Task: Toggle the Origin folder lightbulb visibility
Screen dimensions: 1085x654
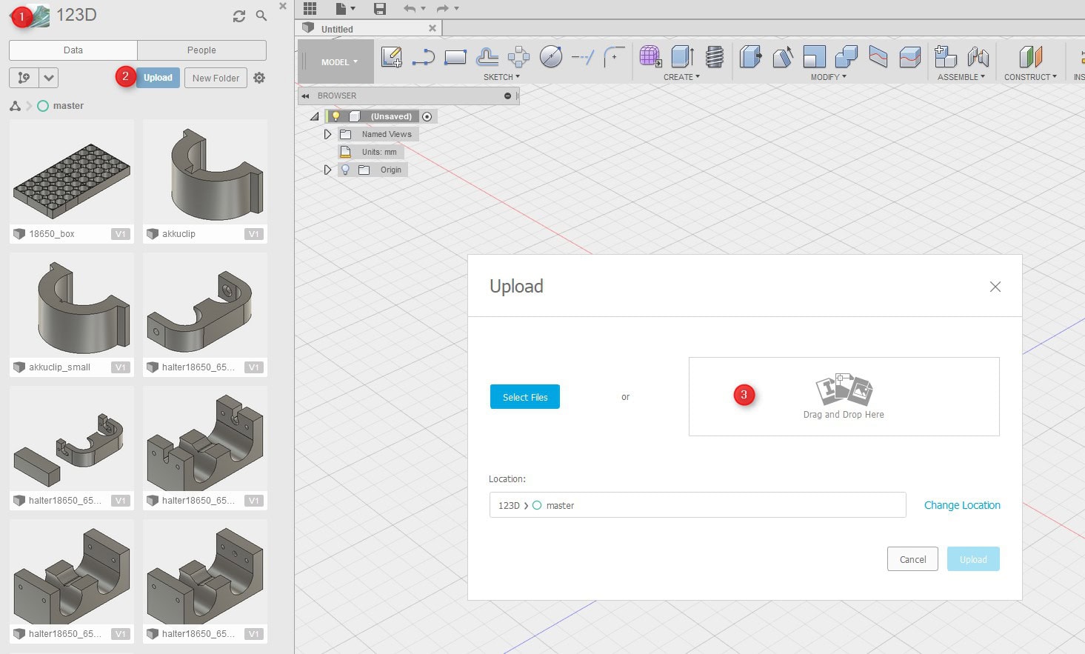Action: pyautogui.click(x=344, y=170)
